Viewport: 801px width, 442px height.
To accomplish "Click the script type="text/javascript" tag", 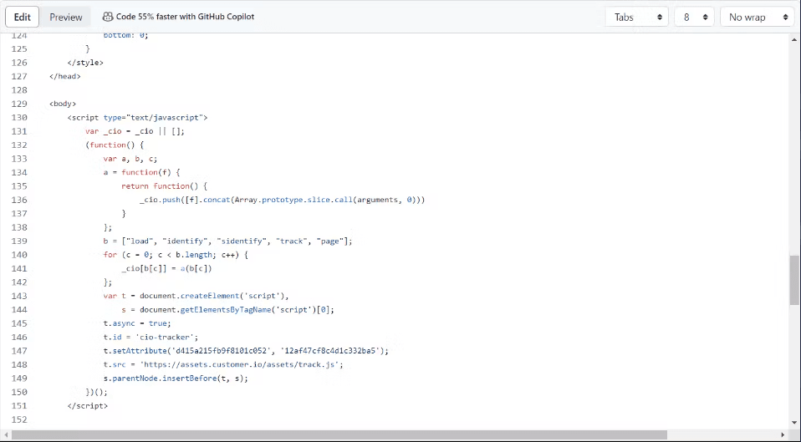I will click(x=137, y=117).
